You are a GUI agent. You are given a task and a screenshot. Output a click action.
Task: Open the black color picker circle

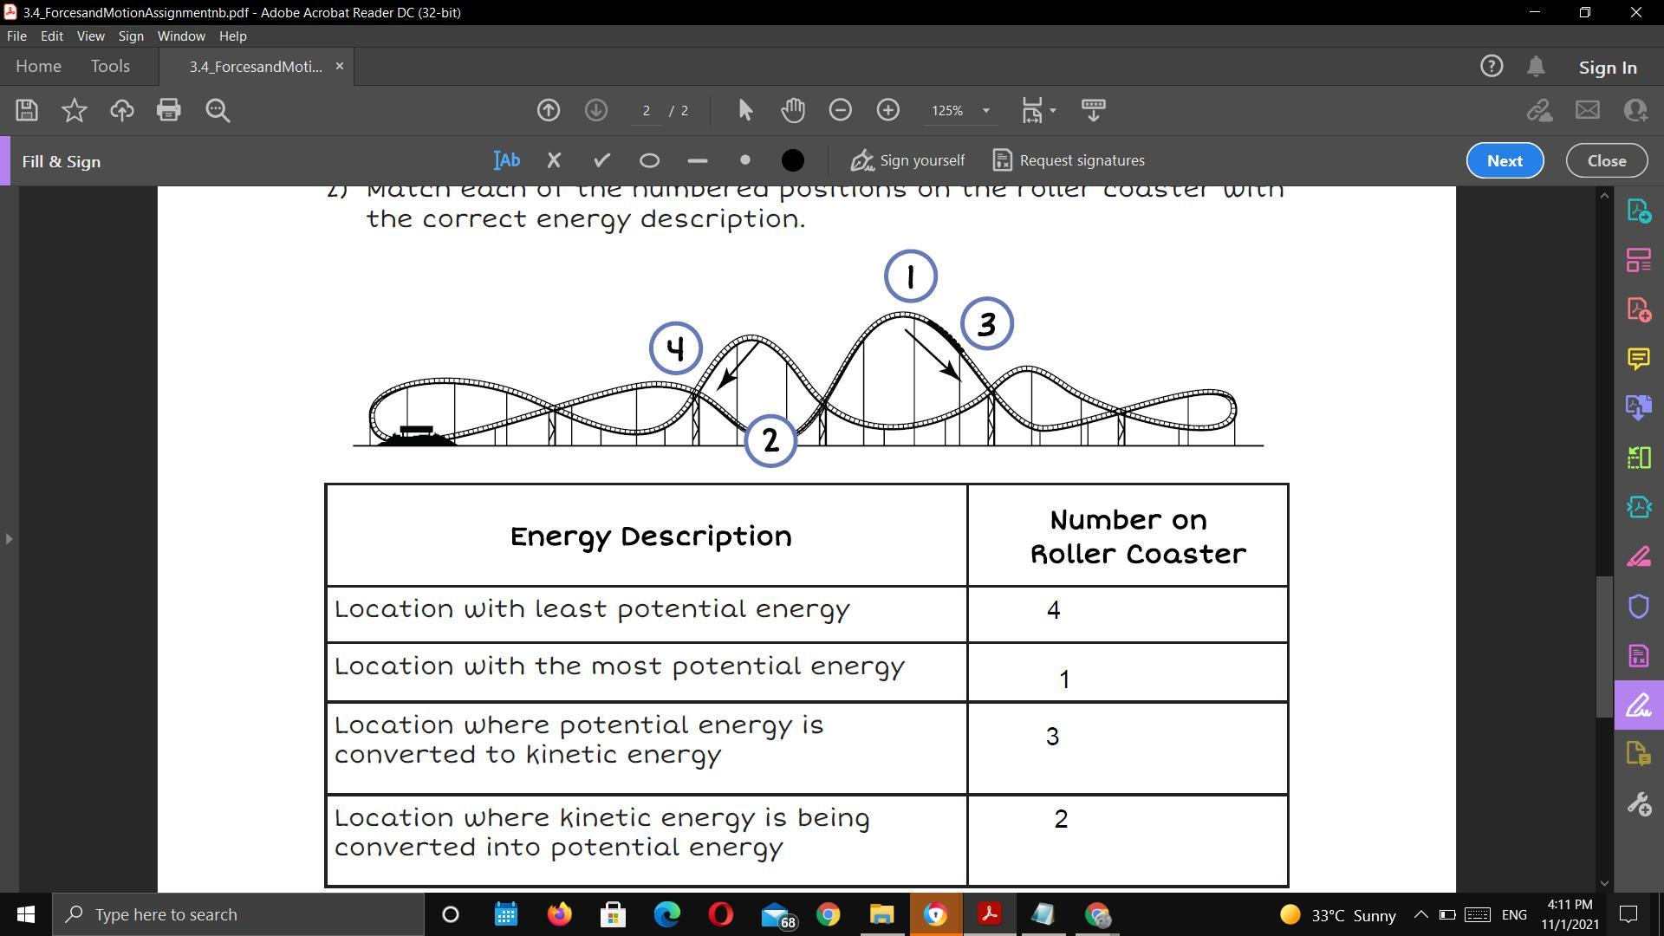tap(793, 160)
